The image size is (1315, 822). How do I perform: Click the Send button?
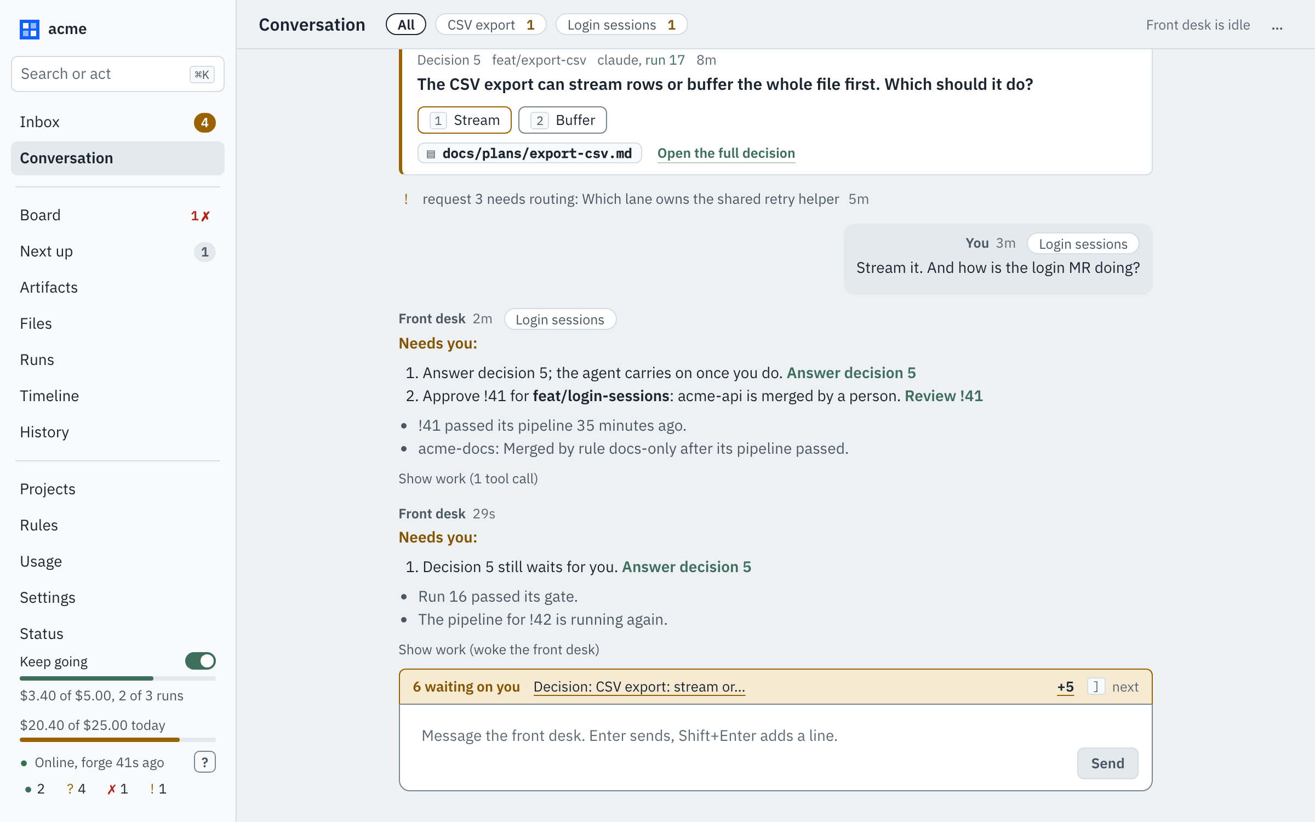pos(1107,763)
